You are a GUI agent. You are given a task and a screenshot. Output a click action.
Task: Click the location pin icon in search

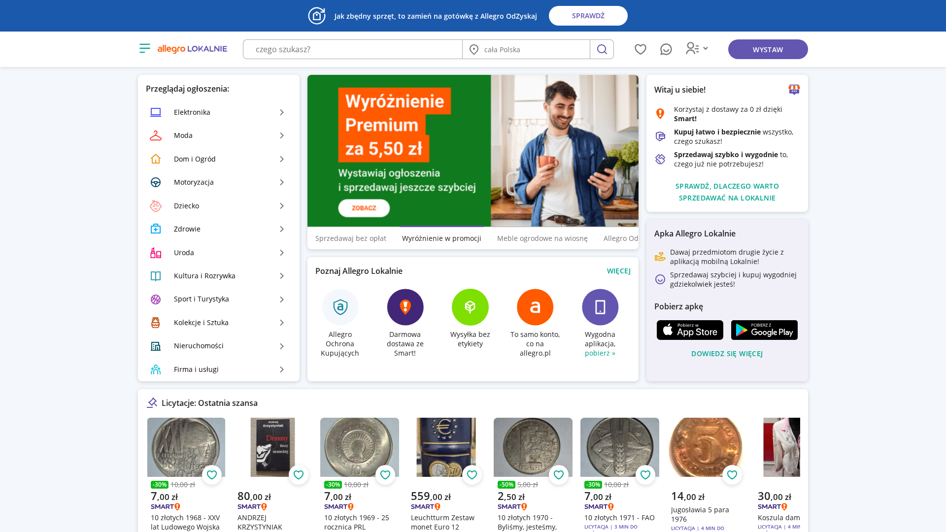[474, 49]
